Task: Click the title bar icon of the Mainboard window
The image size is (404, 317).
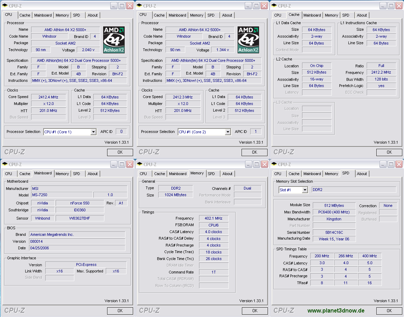Action: (x=5, y=164)
